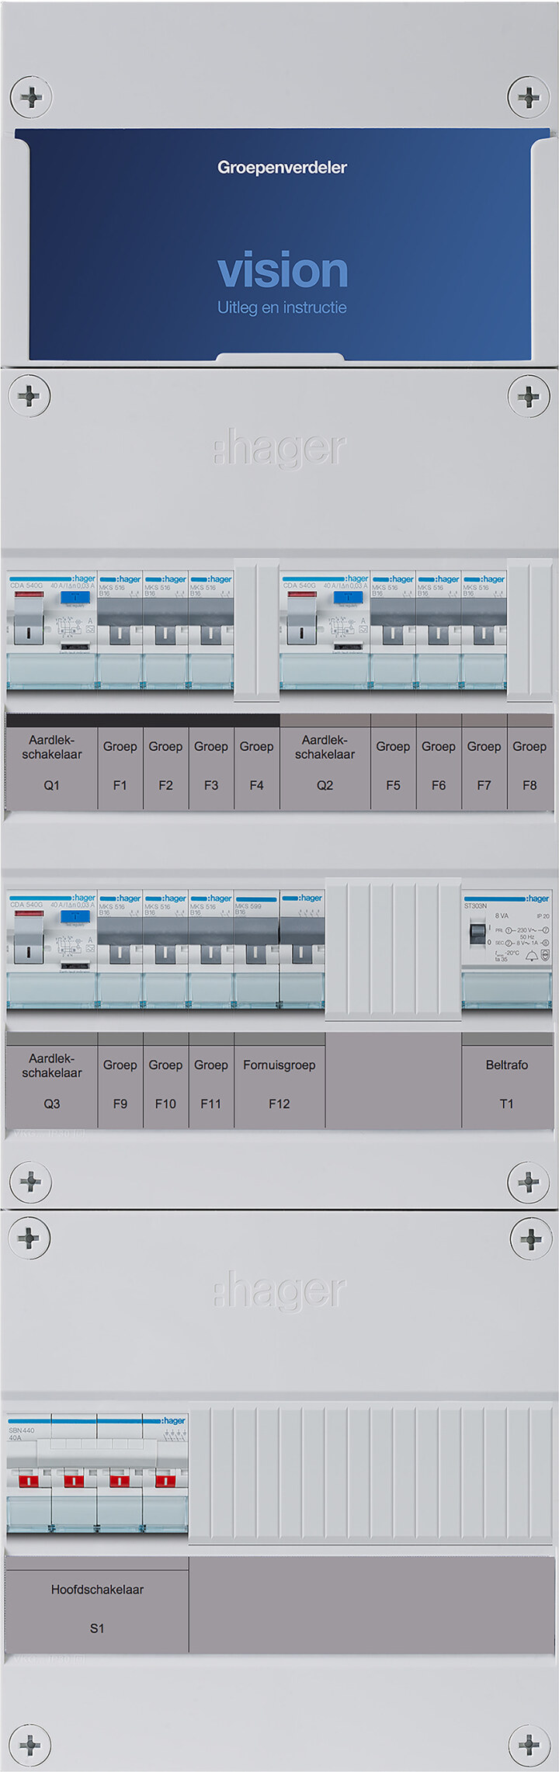Click the large vision wordmark
The height and width of the screenshot is (1772, 559).
(283, 269)
